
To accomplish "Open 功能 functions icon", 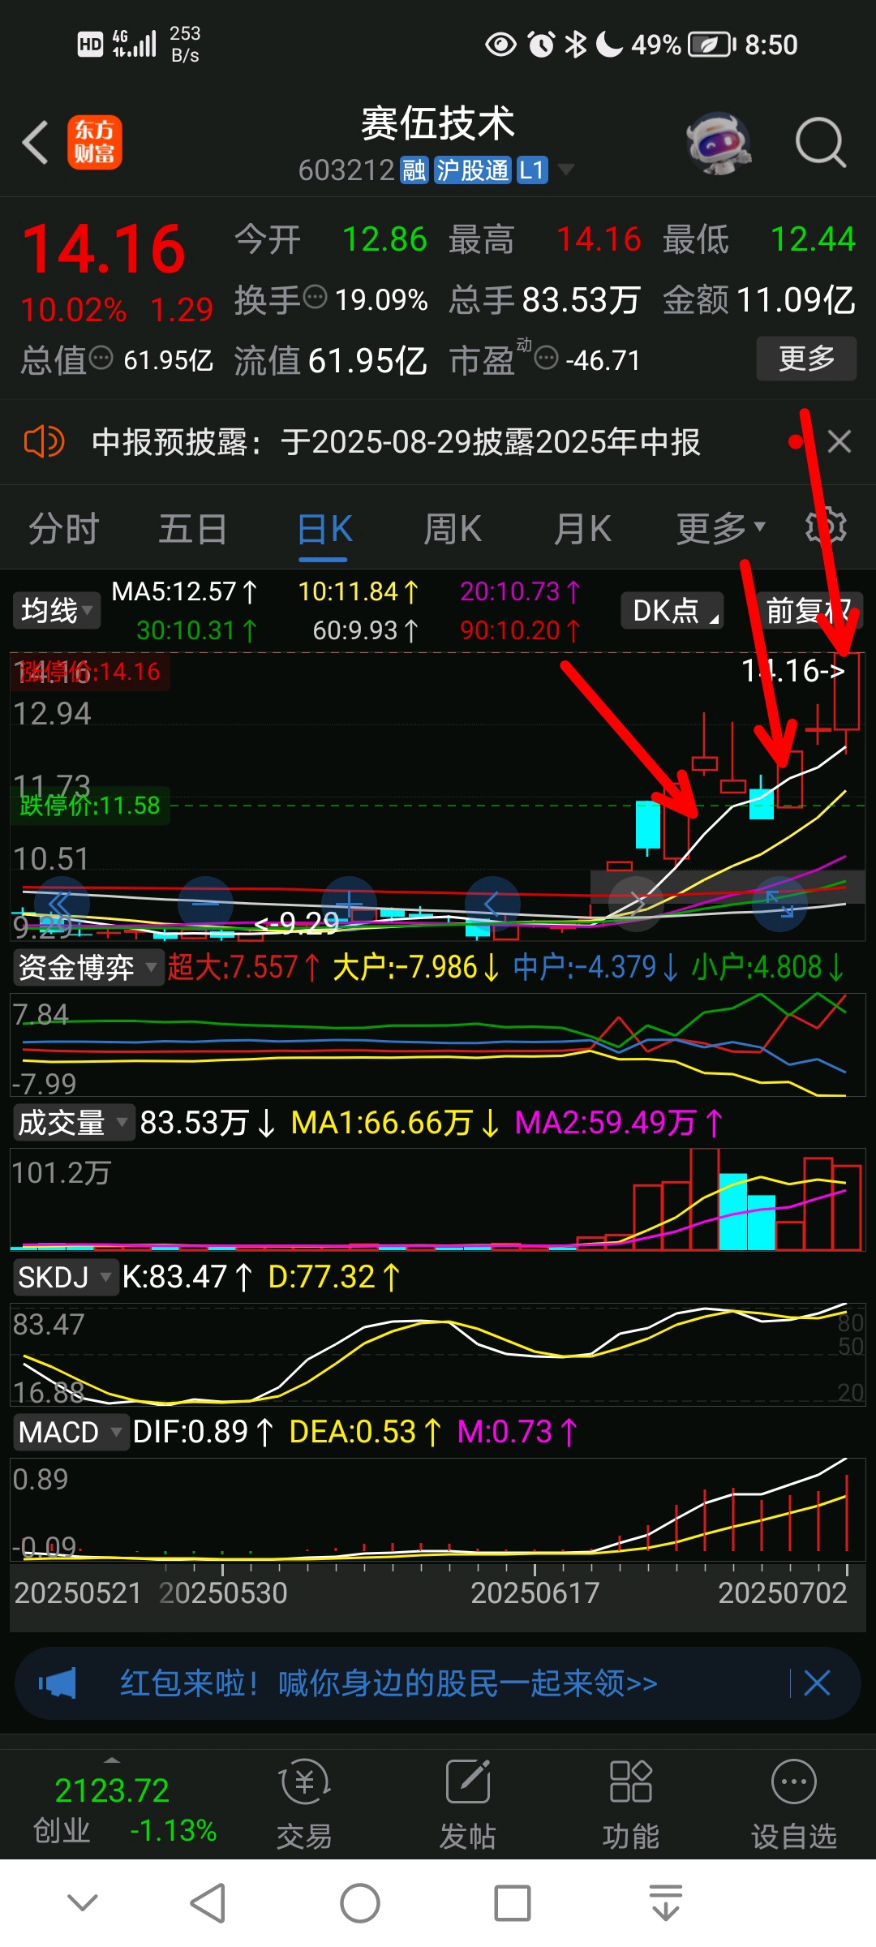I will pos(631,1804).
